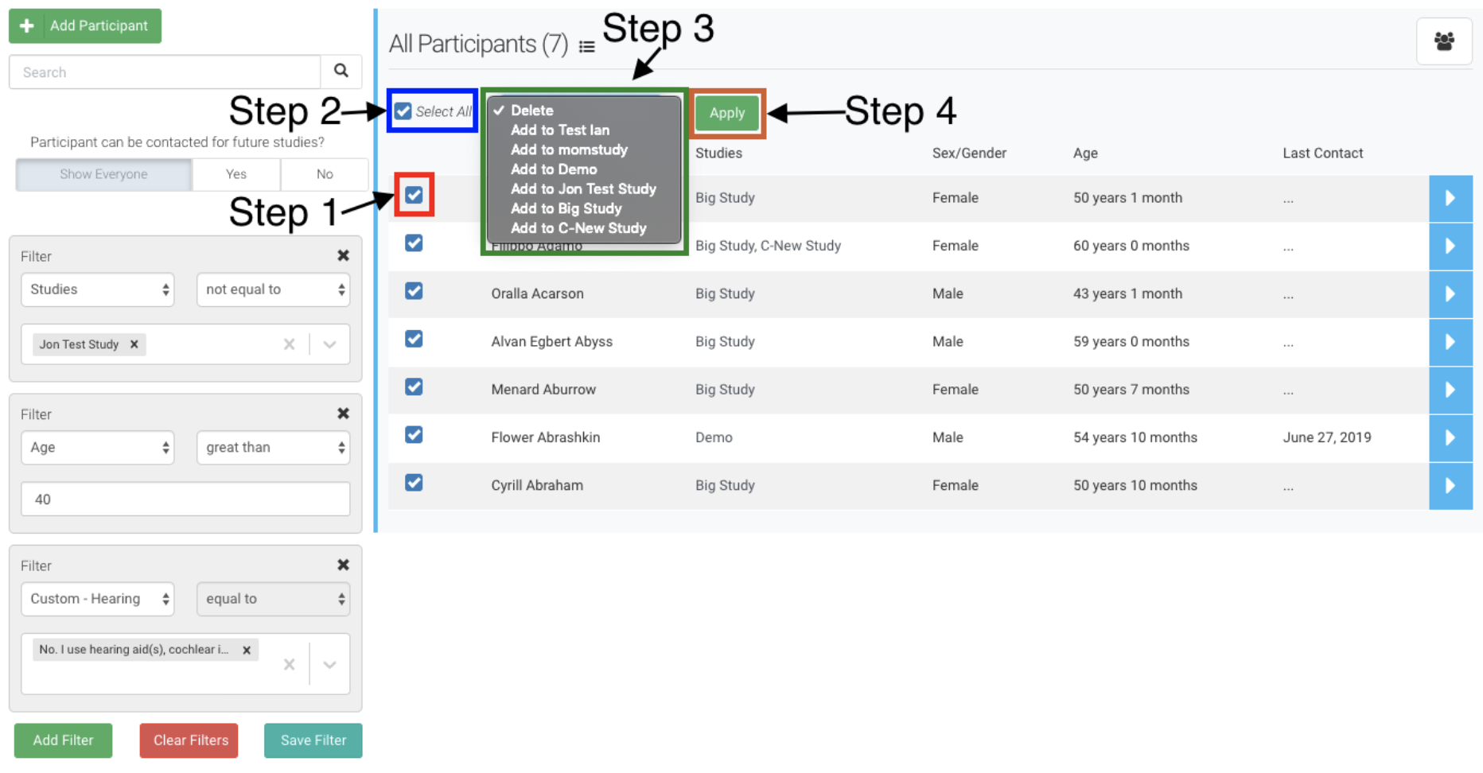Open Flower Abrashkin's details arrow
Viewport: 1483px width, 773px height.
coord(1450,437)
